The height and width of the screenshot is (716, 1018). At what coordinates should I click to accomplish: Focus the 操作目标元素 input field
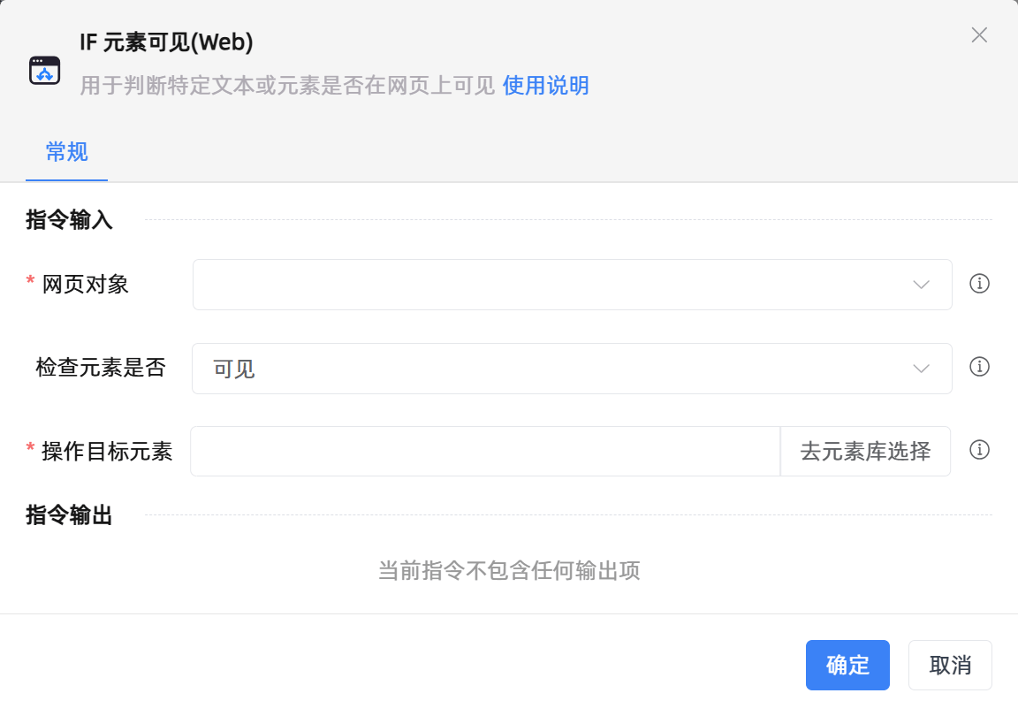point(485,451)
